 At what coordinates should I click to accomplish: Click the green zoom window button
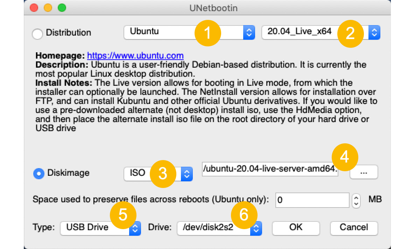pos(62,8)
